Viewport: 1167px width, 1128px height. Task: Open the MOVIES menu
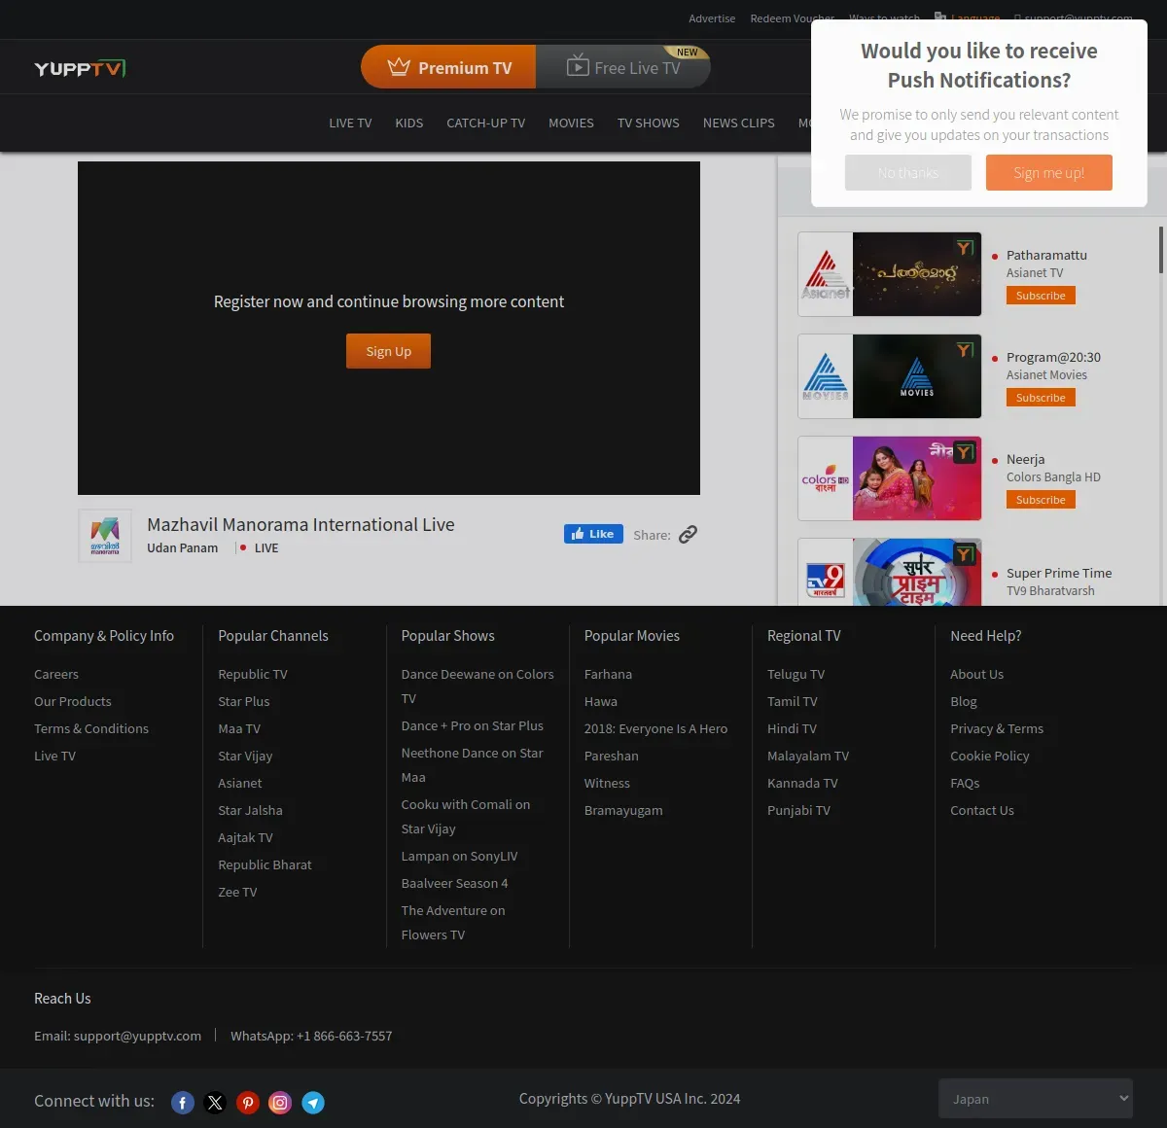[x=571, y=123]
